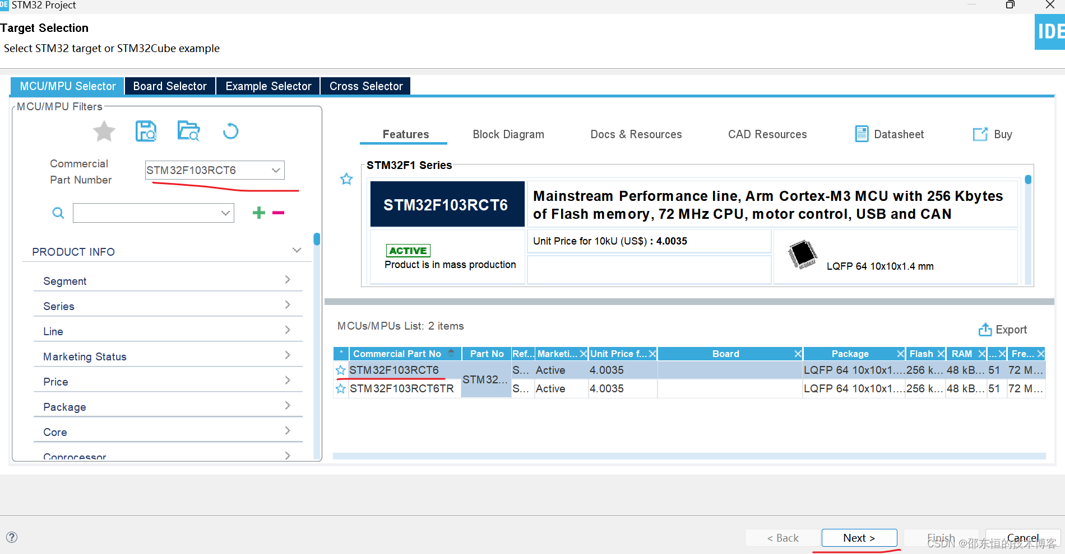Favorite the STM32F1 Series star

pyautogui.click(x=346, y=179)
